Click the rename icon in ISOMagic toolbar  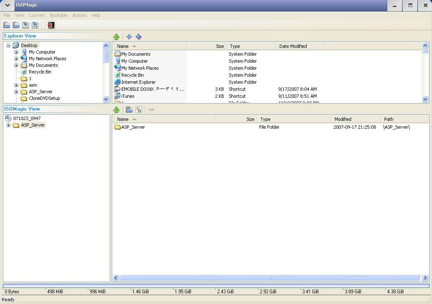139,110
